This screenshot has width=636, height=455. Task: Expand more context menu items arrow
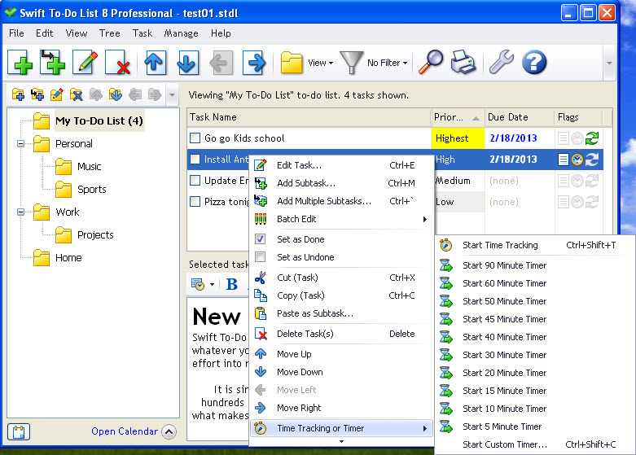pyautogui.click(x=341, y=442)
